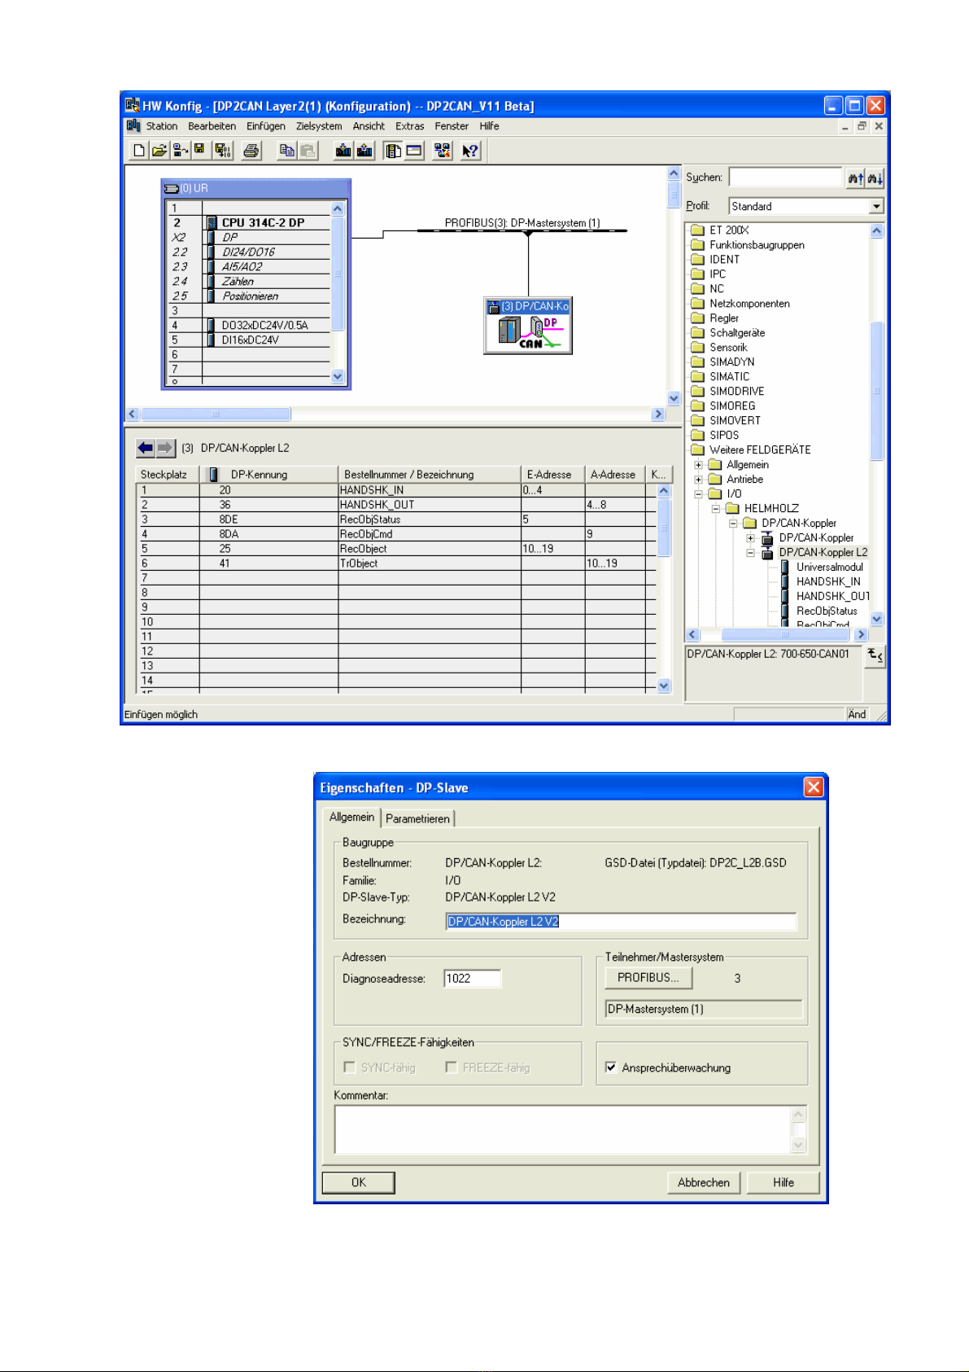Expand the Allgemein folder in catalog

pos(698,465)
